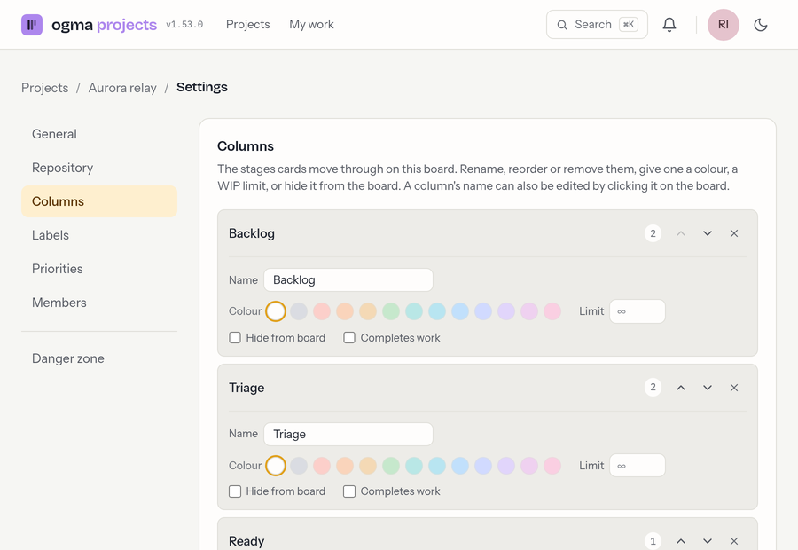Go to Repository settings section

[99, 168]
